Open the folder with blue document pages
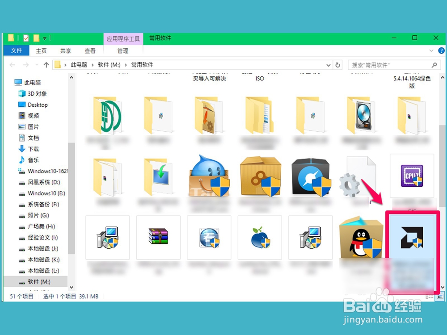The image size is (447, 335). pyautogui.click(x=260, y=115)
